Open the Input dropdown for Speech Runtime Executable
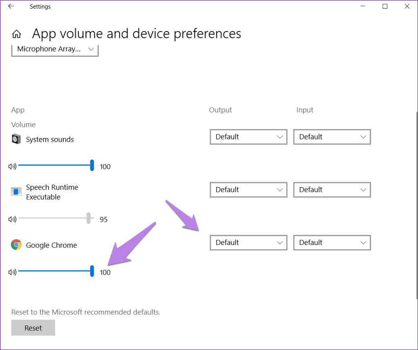Image resolution: width=418 pixels, height=350 pixels. (x=332, y=189)
